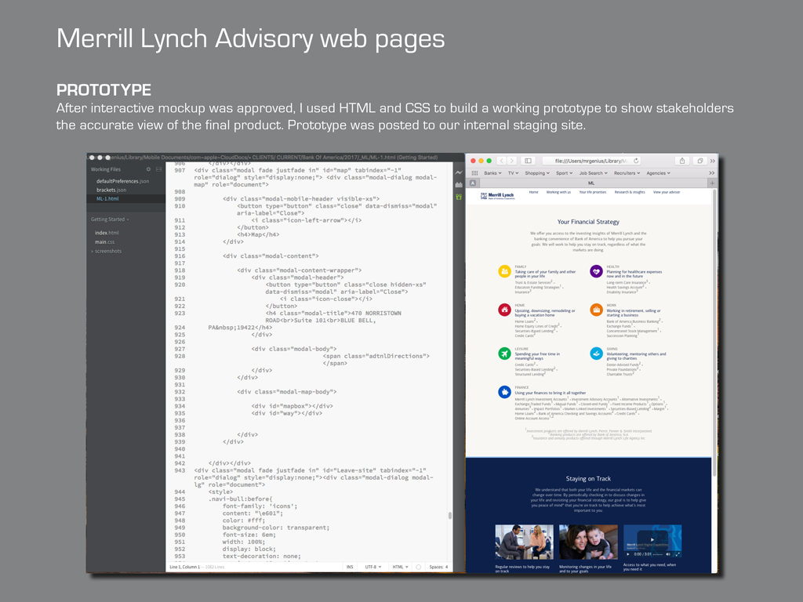Image resolution: width=803 pixels, height=602 pixels.
Task: Open the Banks bookmarks dropdown
Action: click(x=492, y=173)
